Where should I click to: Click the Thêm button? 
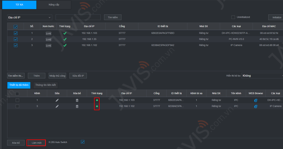pyautogui.click(x=37, y=76)
